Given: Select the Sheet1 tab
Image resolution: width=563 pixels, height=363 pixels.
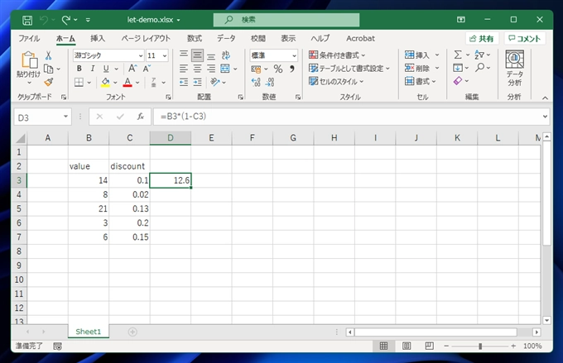Looking at the screenshot, I should (x=89, y=332).
